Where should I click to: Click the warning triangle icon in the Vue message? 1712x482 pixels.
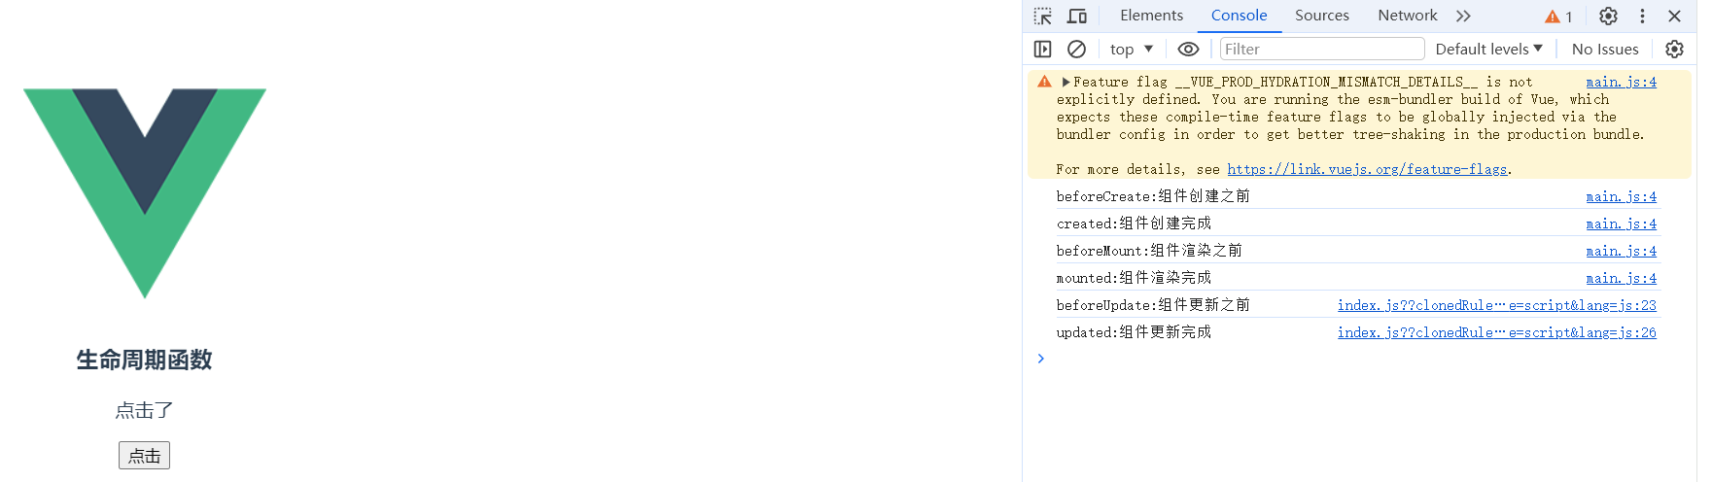point(1044,82)
